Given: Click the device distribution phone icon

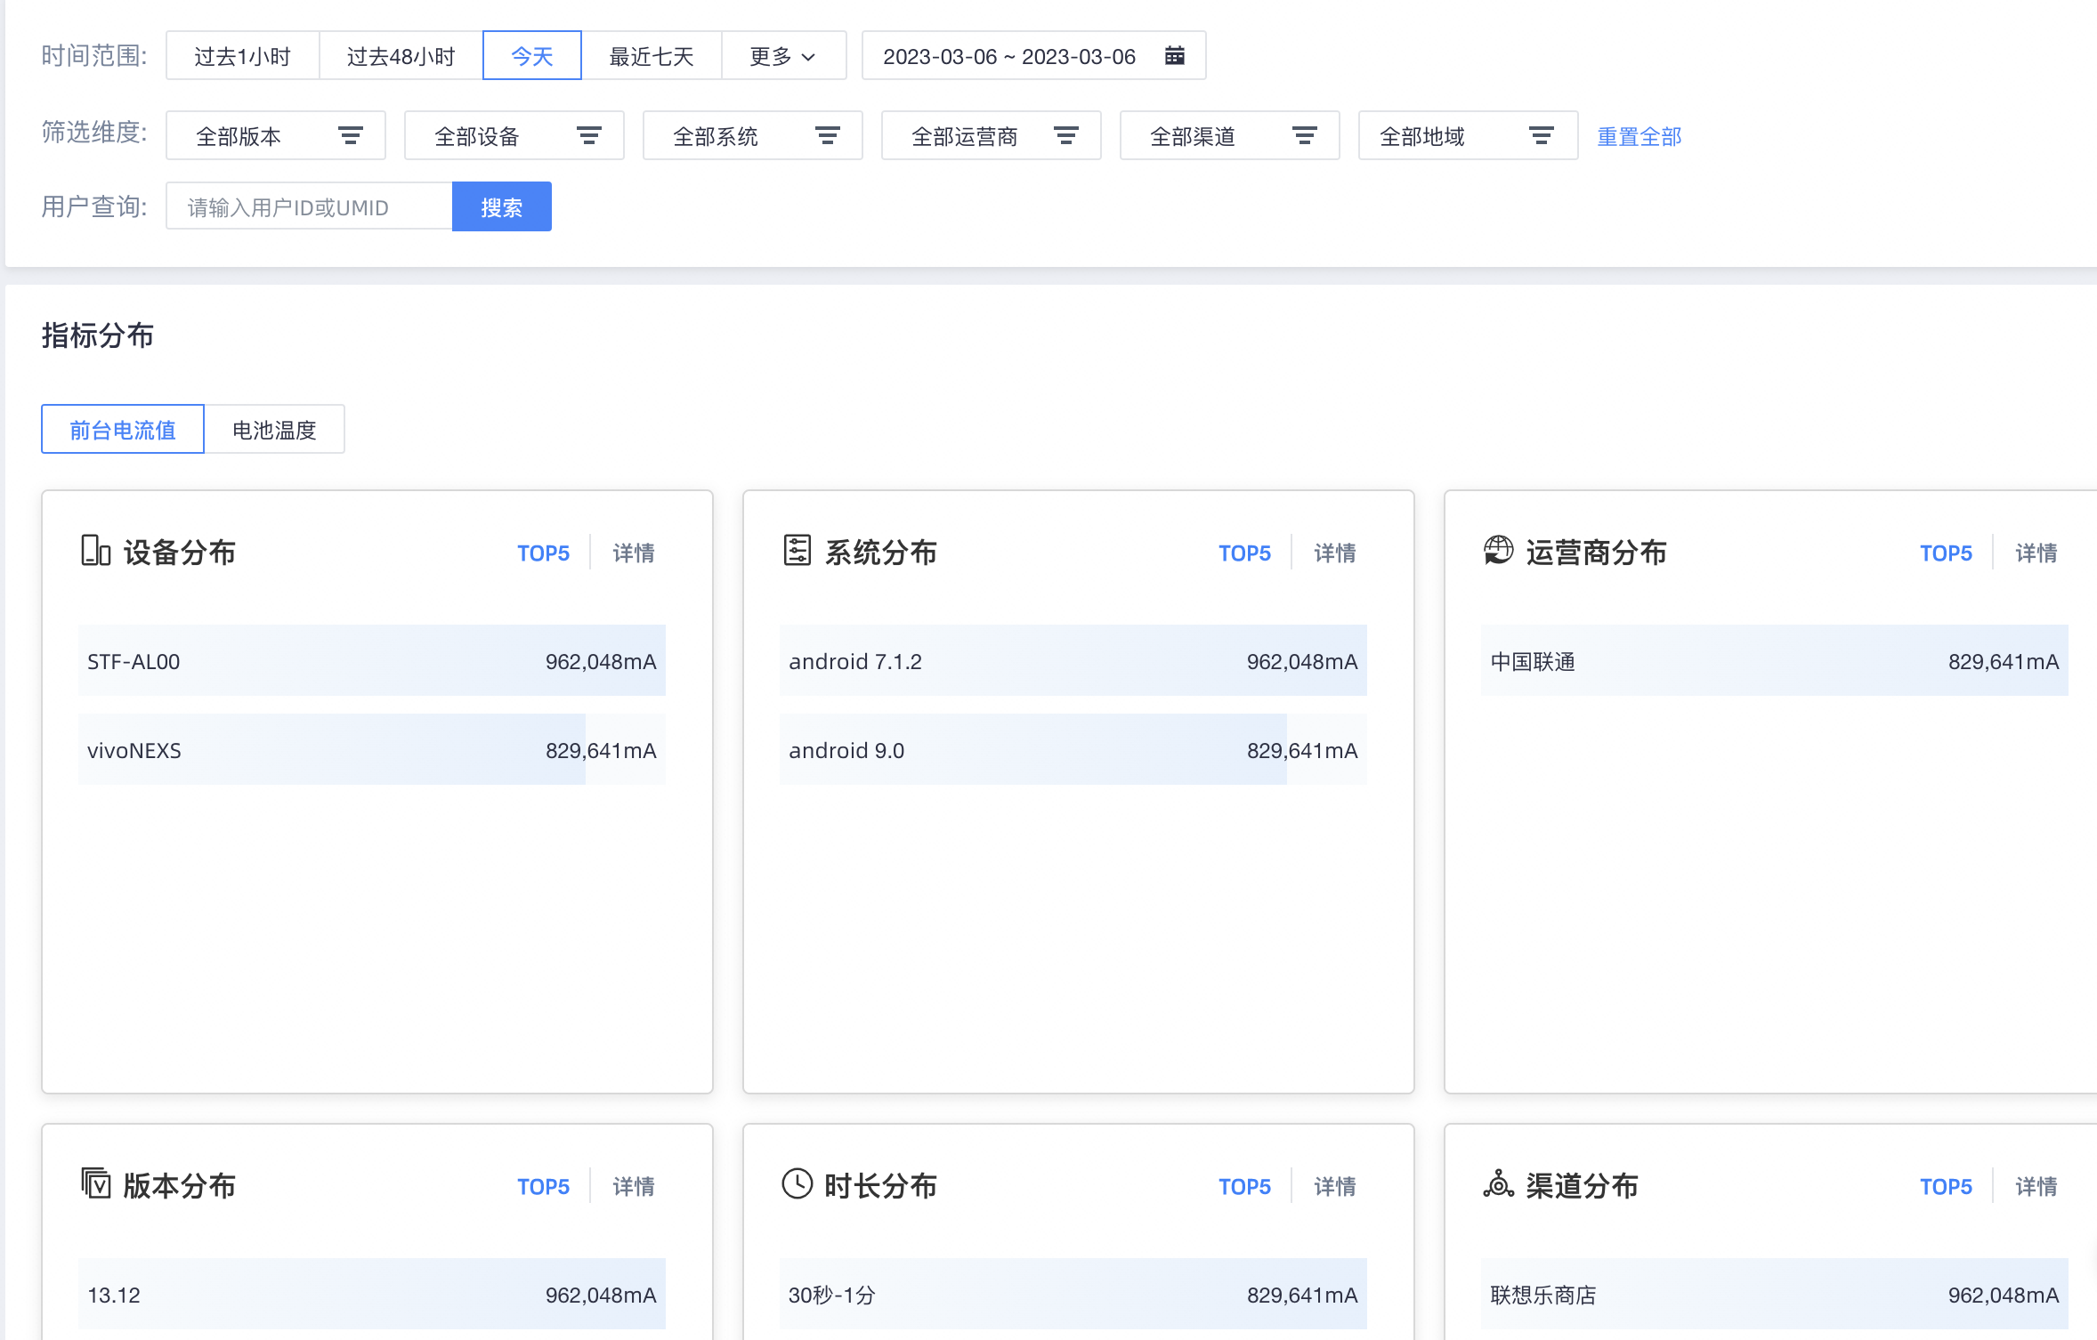Looking at the screenshot, I should coord(95,551).
